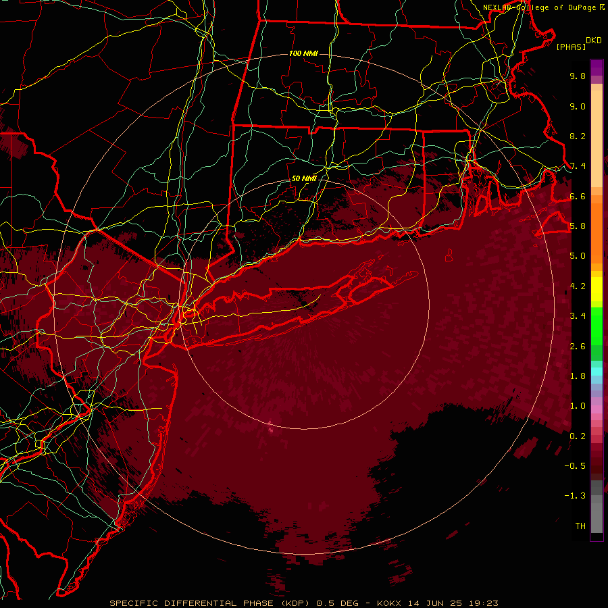Click the 5.8 value on the scale

578,226
